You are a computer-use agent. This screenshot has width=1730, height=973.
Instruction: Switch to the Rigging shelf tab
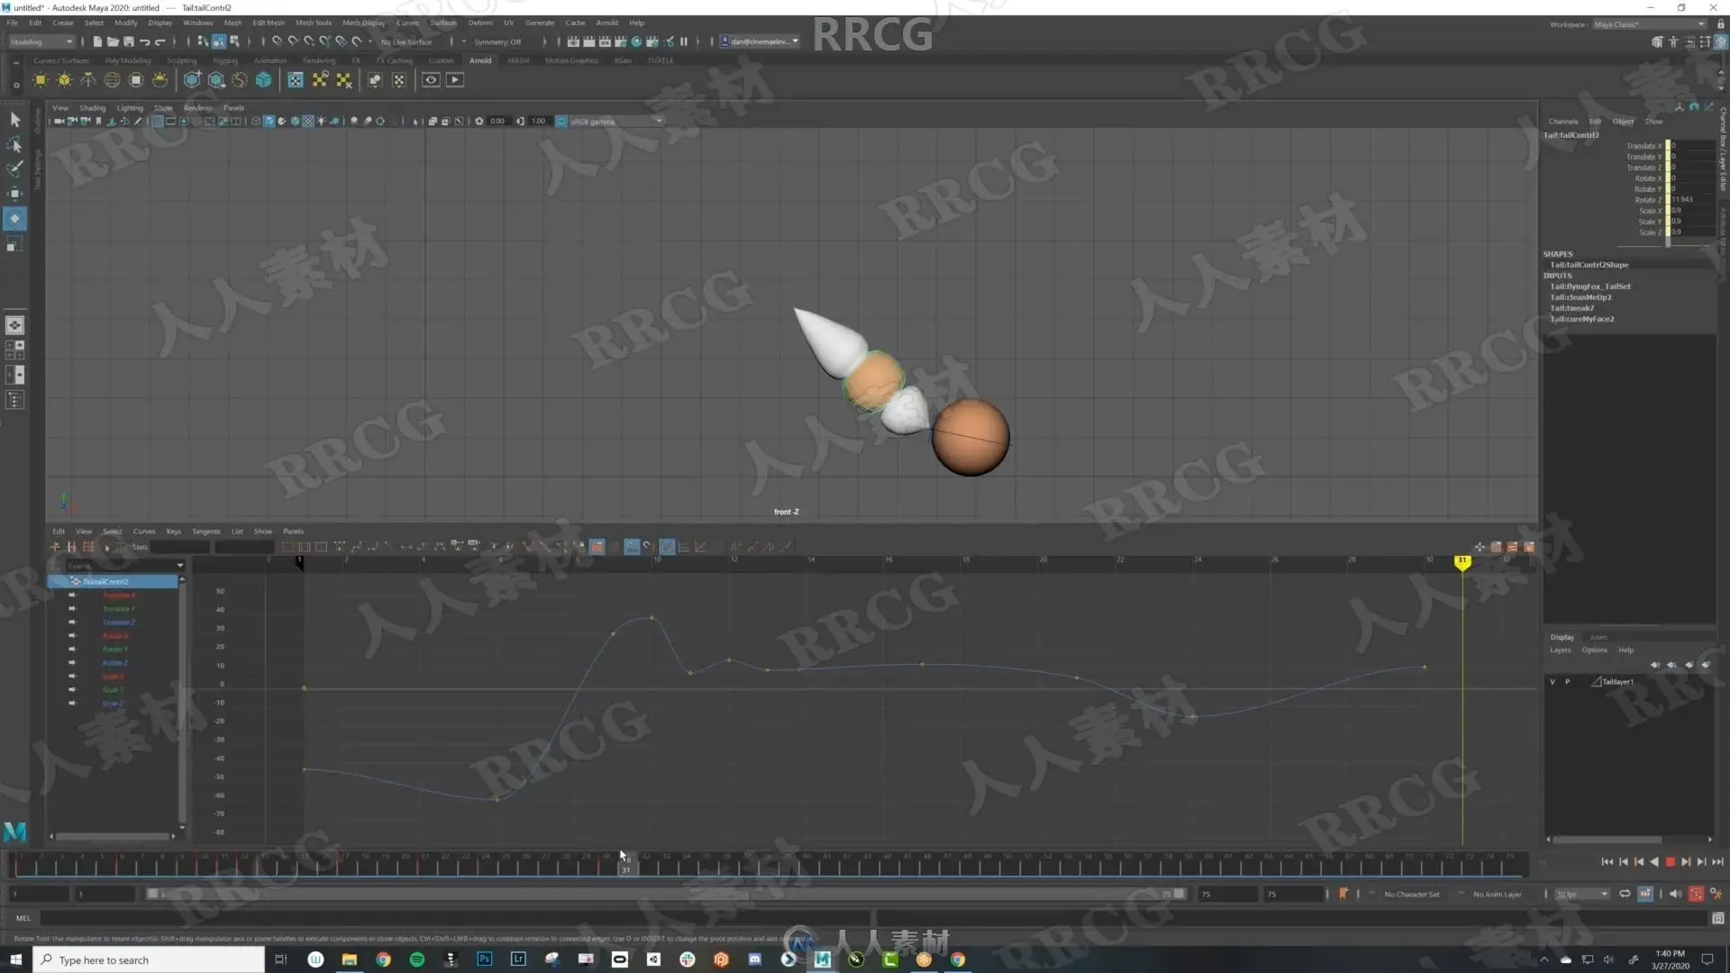(224, 60)
